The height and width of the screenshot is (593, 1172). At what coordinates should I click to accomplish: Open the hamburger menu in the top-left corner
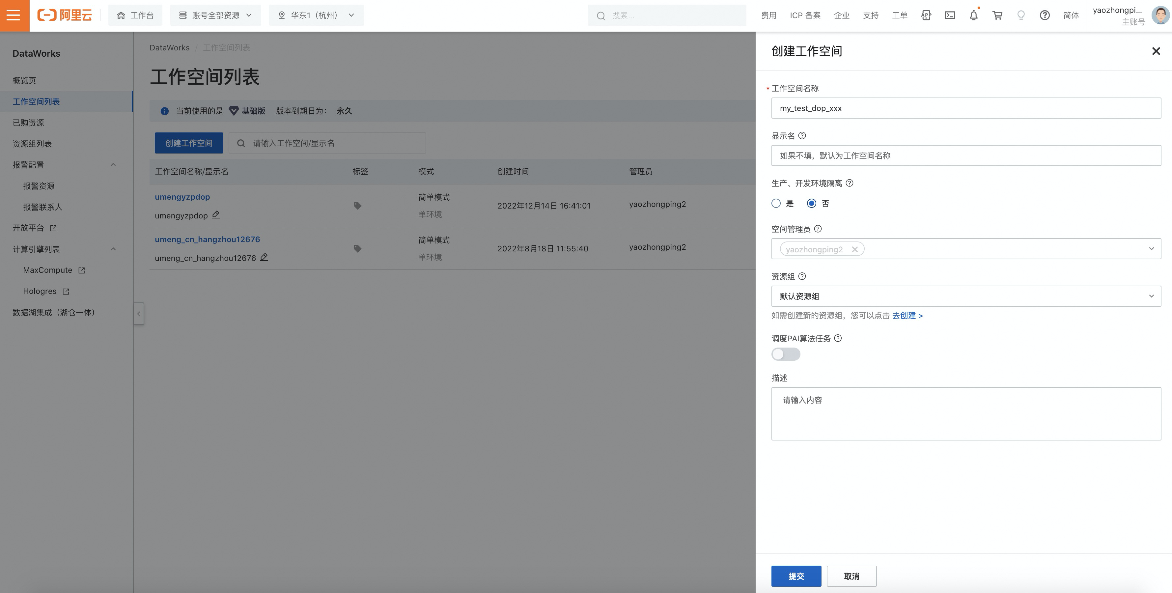pyautogui.click(x=14, y=15)
